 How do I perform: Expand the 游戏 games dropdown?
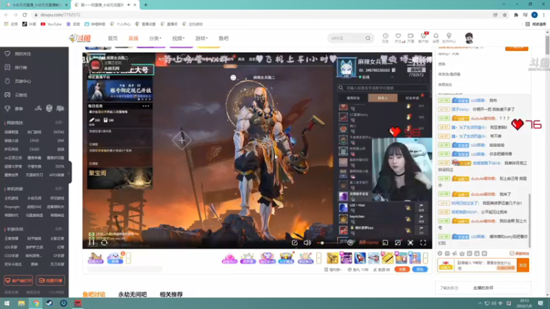pos(201,38)
